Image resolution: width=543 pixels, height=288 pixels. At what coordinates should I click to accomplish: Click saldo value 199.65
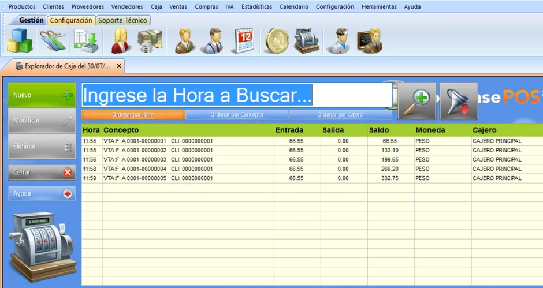pyautogui.click(x=390, y=159)
